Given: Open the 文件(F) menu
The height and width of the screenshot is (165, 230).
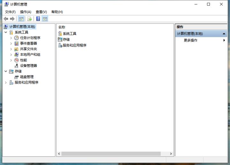Looking at the screenshot, I should (10, 12).
